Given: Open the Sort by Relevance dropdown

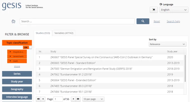Looking at the screenshot, I should click(x=167, y=44).
